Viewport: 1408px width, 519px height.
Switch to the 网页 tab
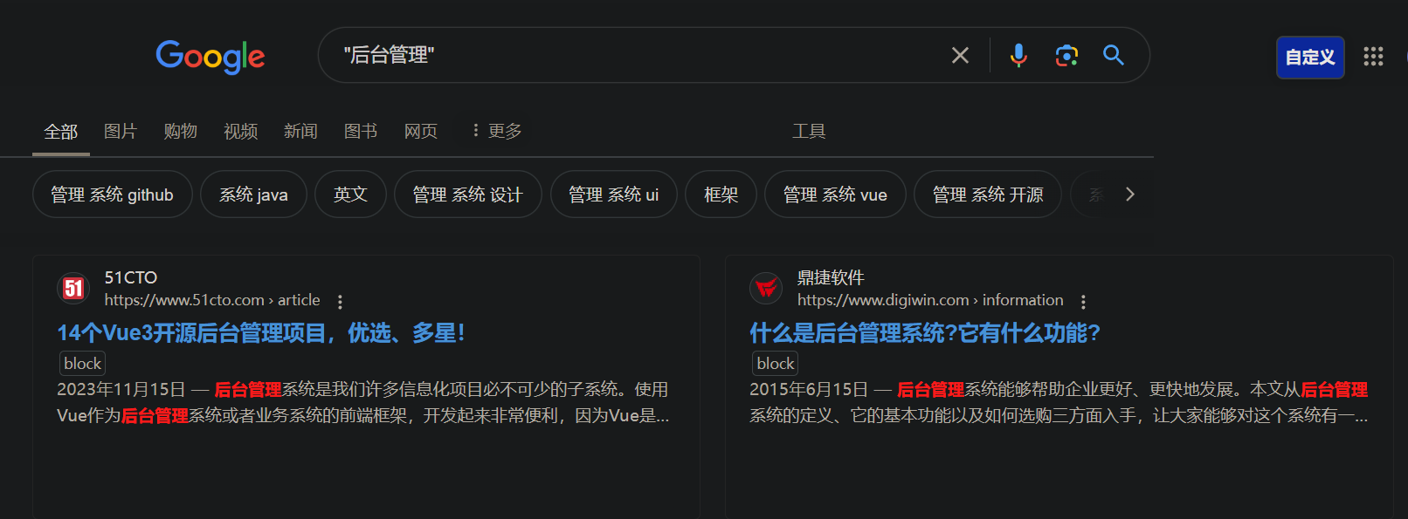point(421,131)
